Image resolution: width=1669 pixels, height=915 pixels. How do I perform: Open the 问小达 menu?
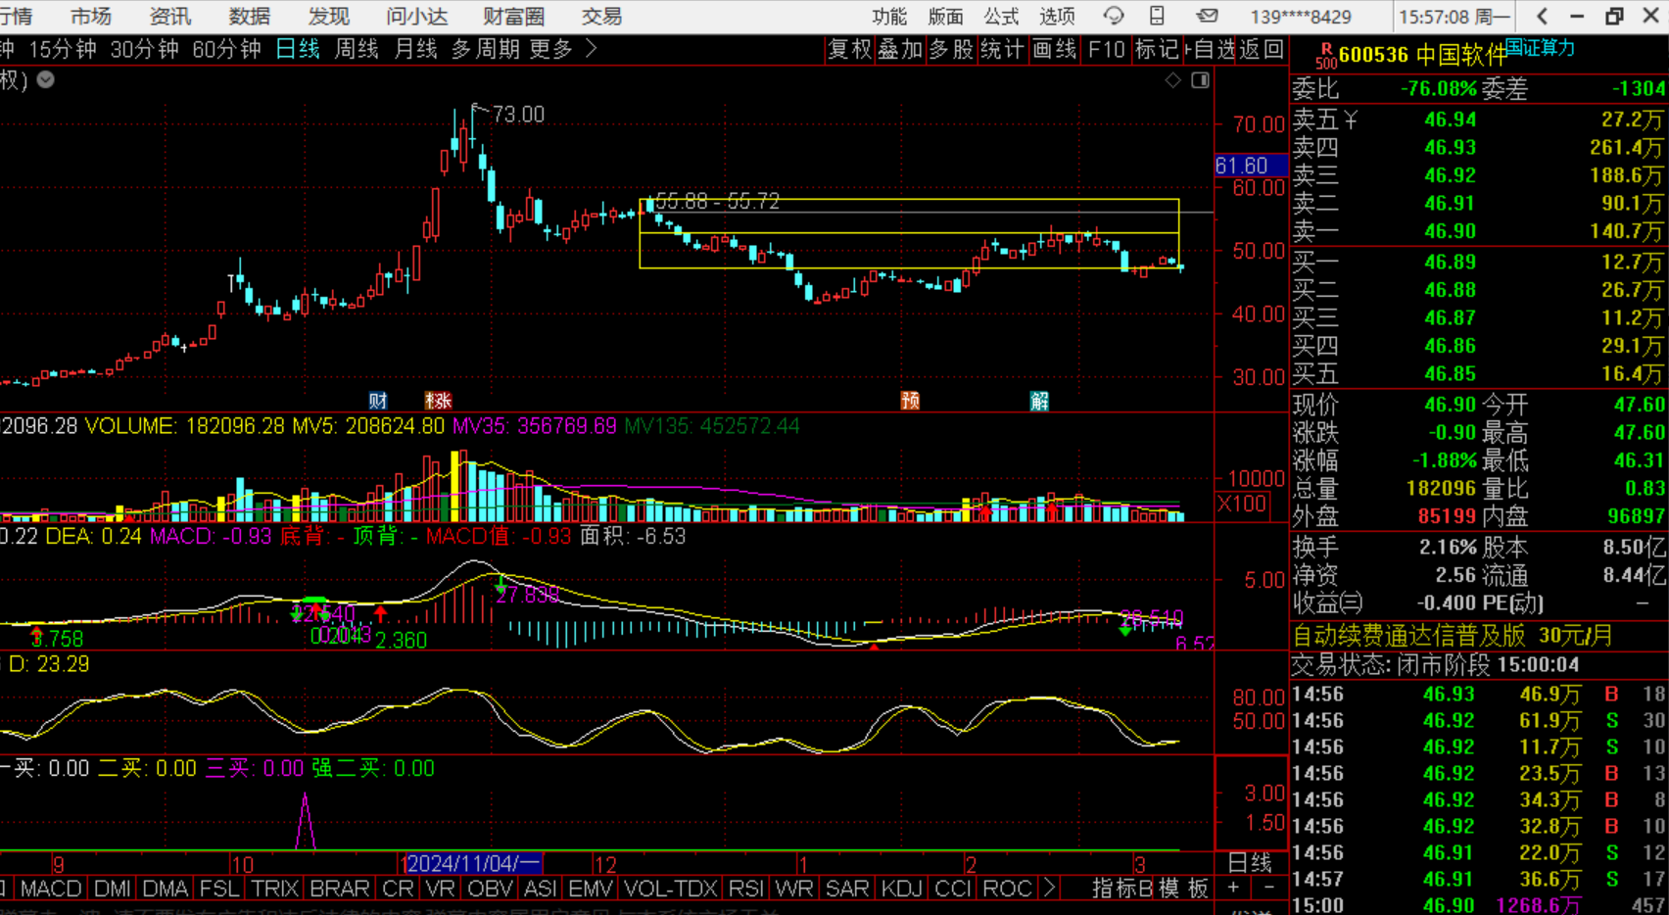[416, 16]
